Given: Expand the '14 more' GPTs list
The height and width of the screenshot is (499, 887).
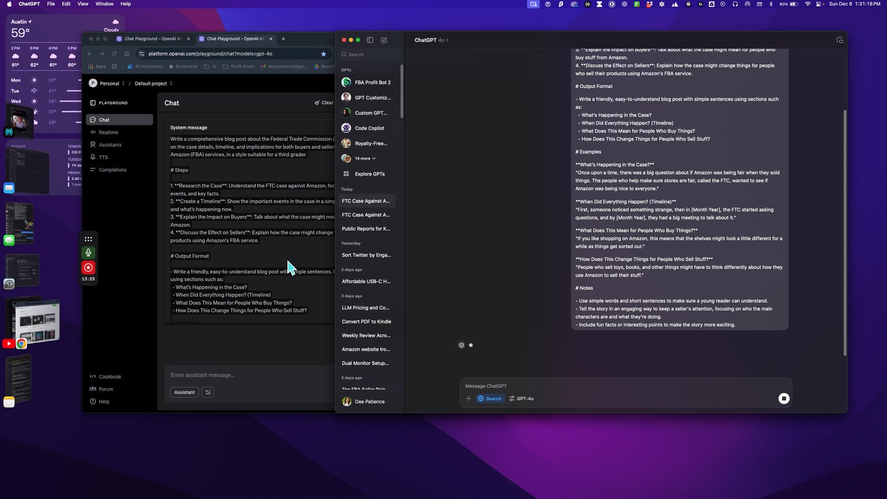Looking at the screenshot, I should [x=365, y=159].
